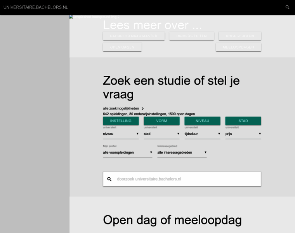This screenshot has width=295, height=233.
Task: Click the 'Mijn profiel' label
Action: [x=110, y=146]
